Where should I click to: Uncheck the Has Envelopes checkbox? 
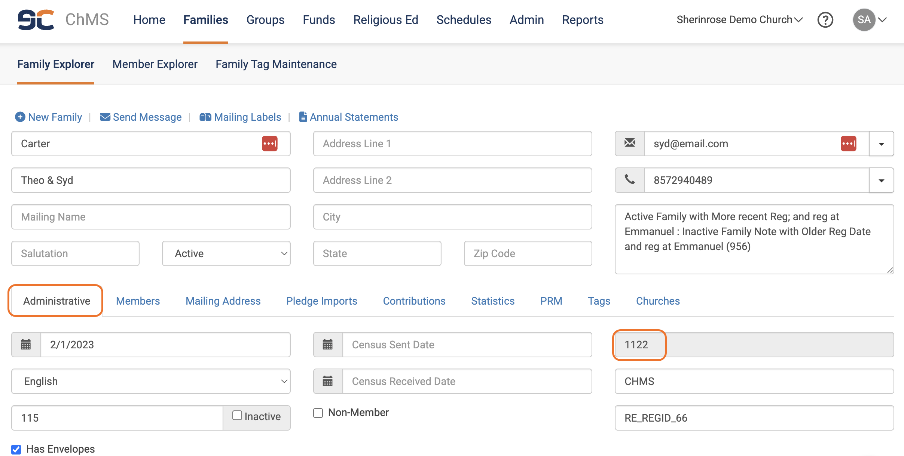tap(16, 449)
